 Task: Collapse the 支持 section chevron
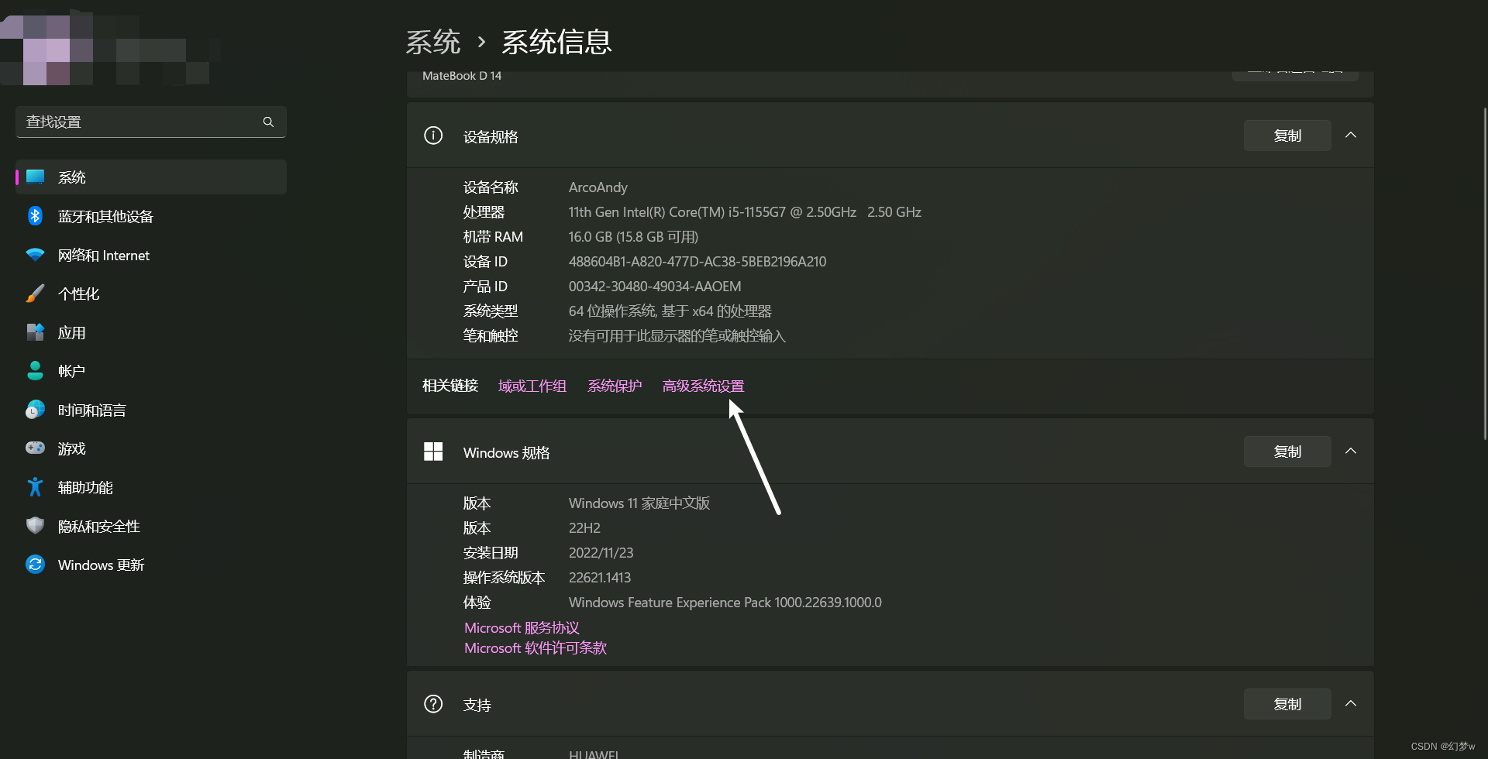[1351, 704]
